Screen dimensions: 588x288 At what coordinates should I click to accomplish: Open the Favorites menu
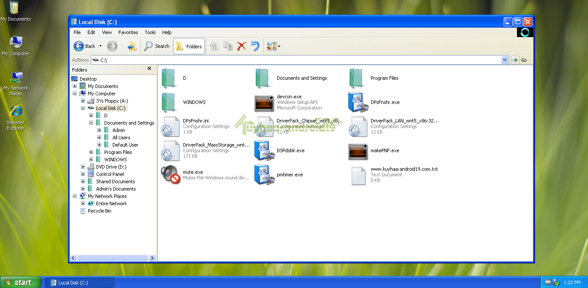click(x=128, y=32)
